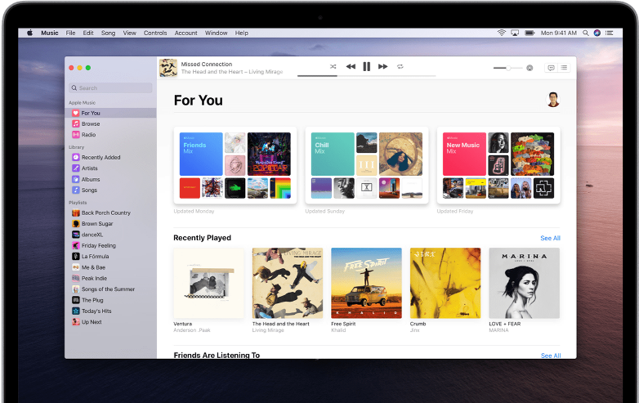Viewport: 639px width, 403px height.
Task: Open the Controls menu
Action: 155,33
